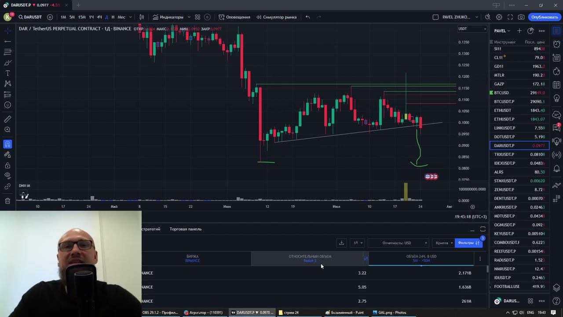Viewport: 563px width, 317px height.
Task: Click the Фильтры button
Action: point(468,243)
